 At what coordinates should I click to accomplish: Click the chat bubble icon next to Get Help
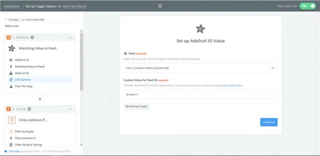click(x=6, y=152)
